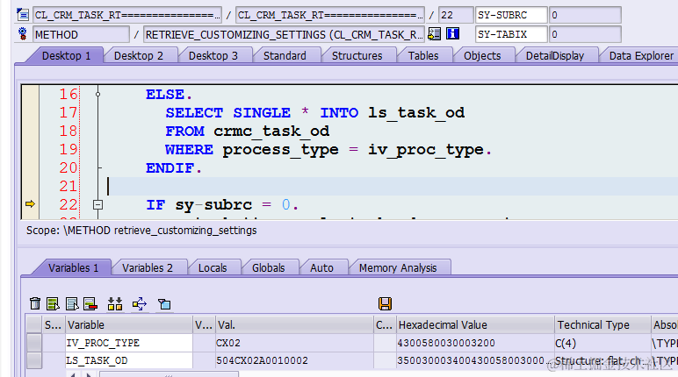Viewport: 678px width, 377px height.
Task: Open the Structures tab
Action: (357, 56)
